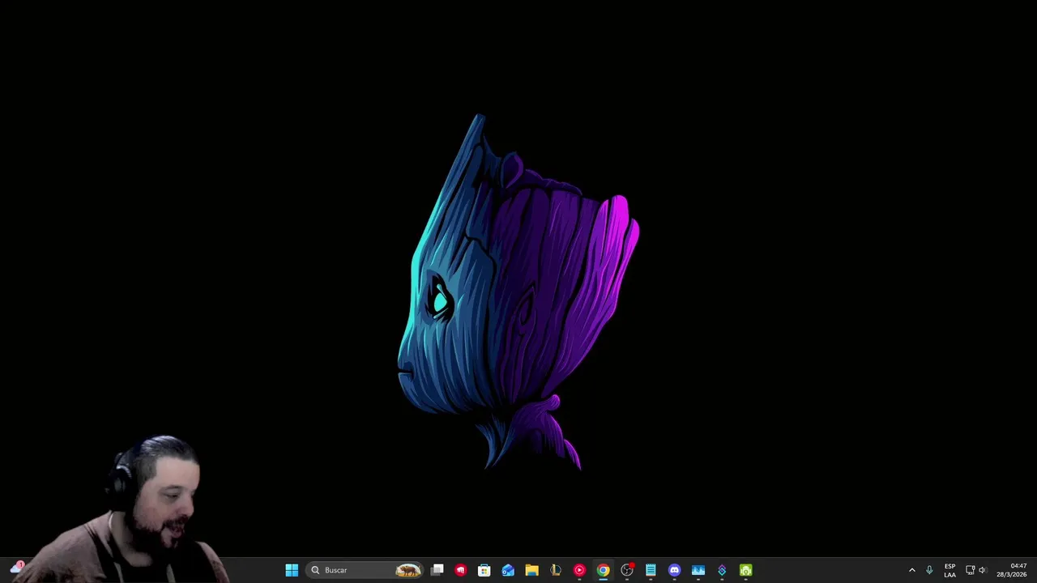Open Discord from the taskbar

click(674, 570)
